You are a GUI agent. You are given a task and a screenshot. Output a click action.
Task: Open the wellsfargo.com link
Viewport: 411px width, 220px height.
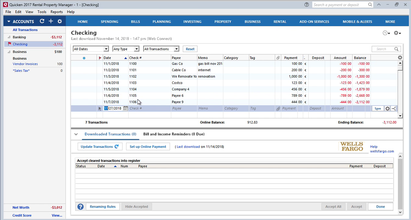pyautogui.click(x=382, y=151)
